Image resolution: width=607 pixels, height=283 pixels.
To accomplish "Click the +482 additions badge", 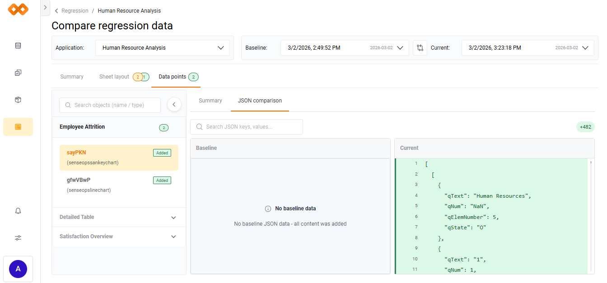I will coord(585,127).
